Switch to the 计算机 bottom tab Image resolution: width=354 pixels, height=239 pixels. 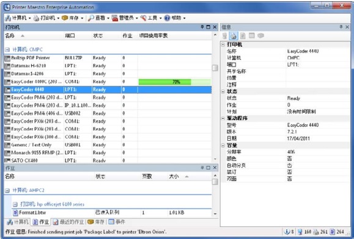pos(18,222)
